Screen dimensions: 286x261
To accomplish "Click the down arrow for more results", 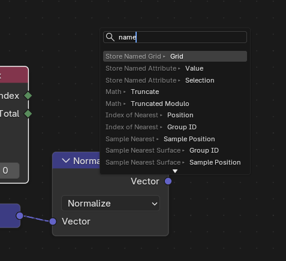I will 175,171.
